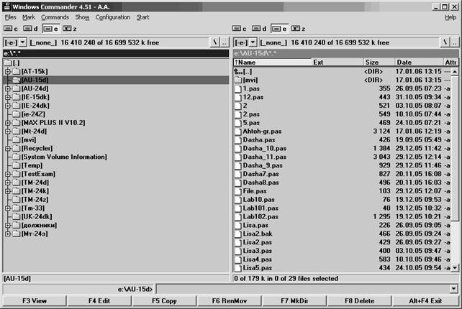Go to root directory in right panel
Viewport: 462px width, 309px height.
click(x=445, y=42)
